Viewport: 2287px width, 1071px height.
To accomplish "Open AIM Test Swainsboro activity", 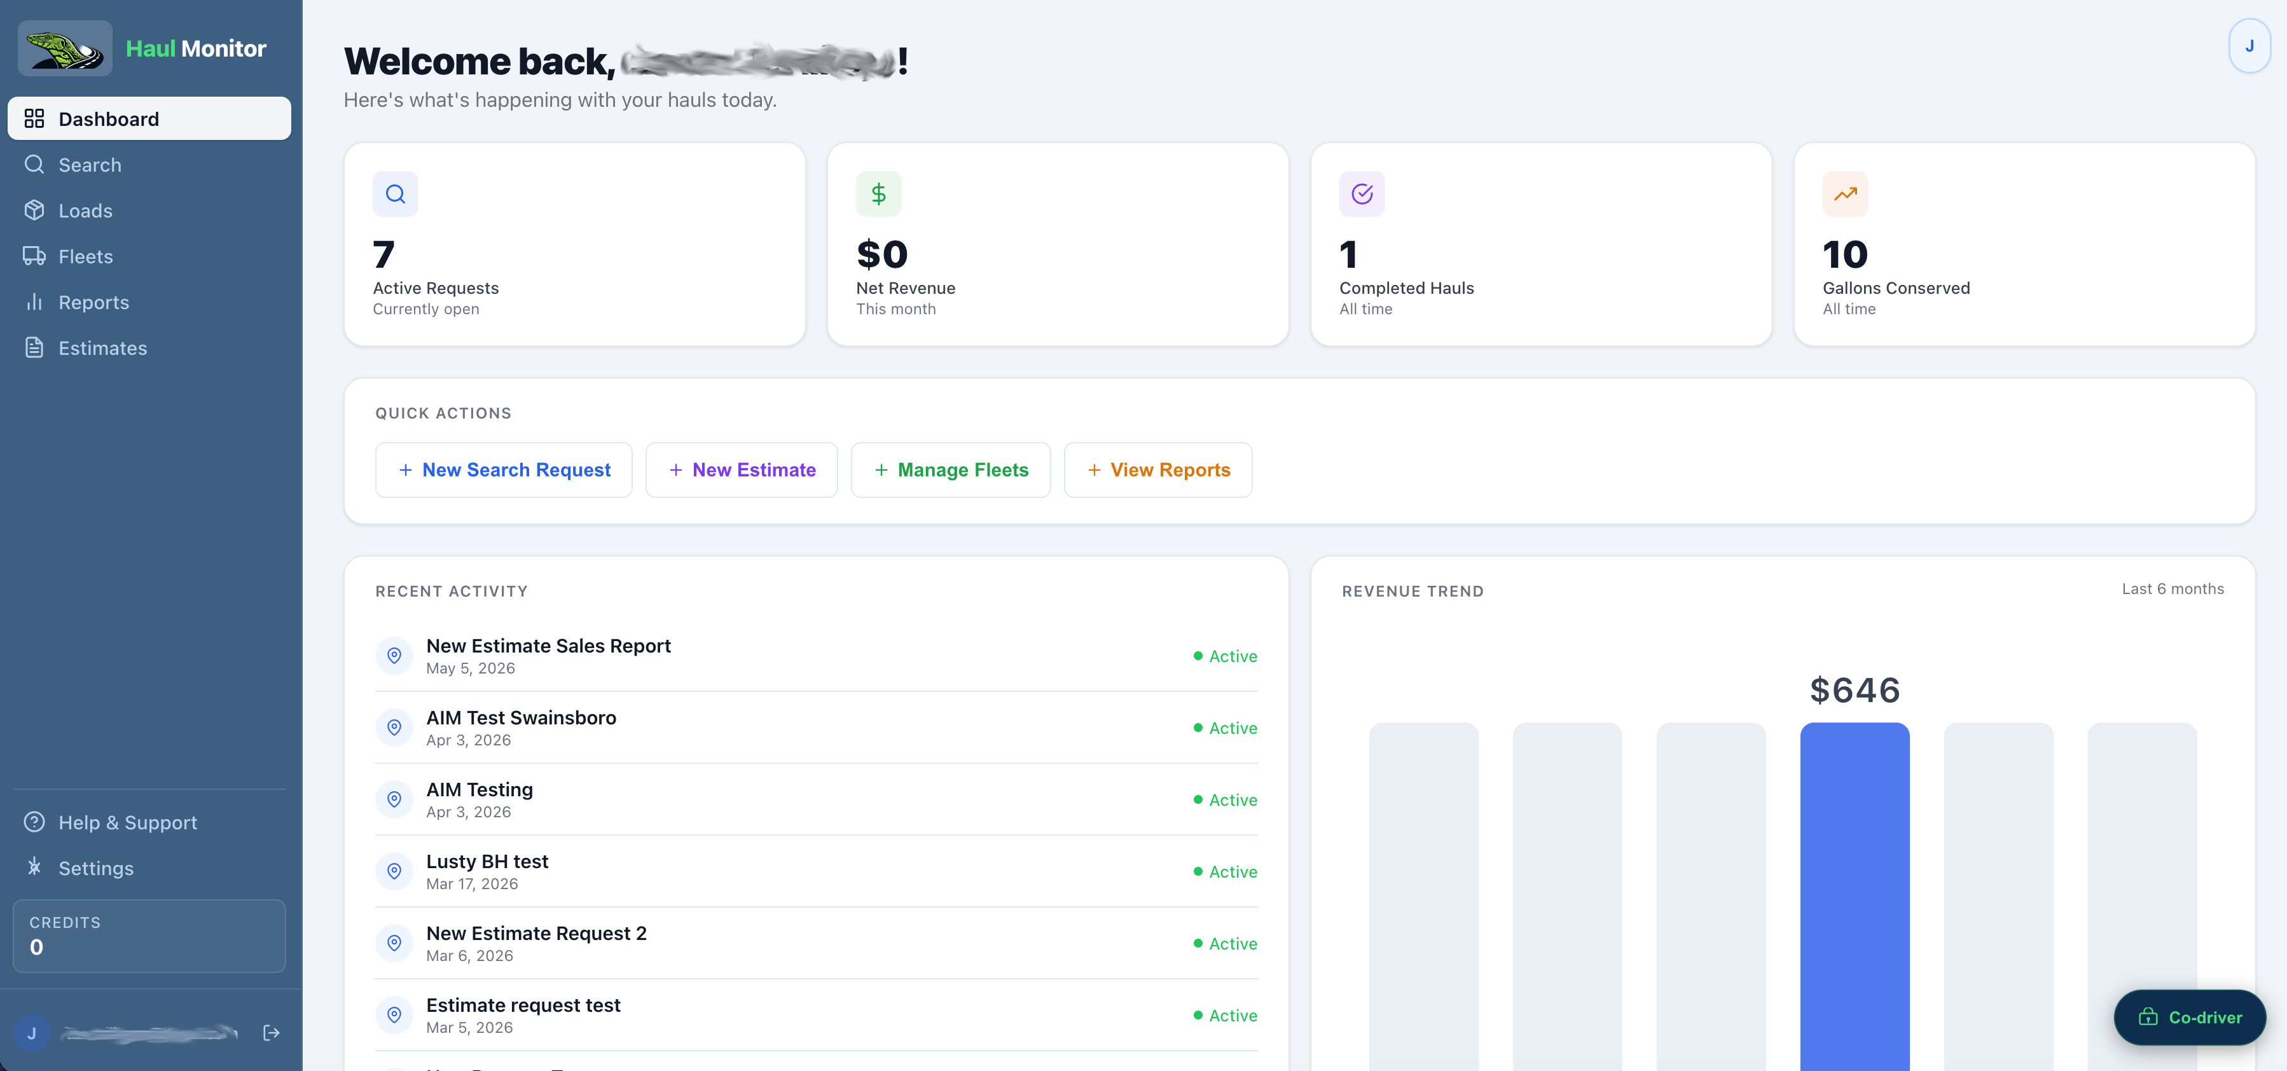I will point(817,728).
